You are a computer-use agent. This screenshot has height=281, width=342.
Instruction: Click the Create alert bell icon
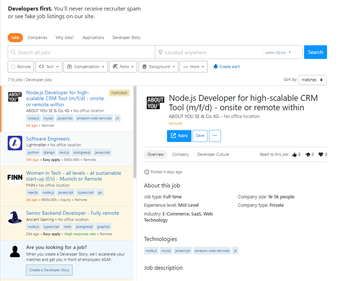tap(215, 67)
